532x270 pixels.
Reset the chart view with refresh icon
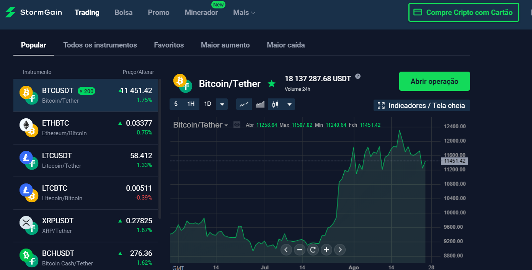[x=313, y=250]
